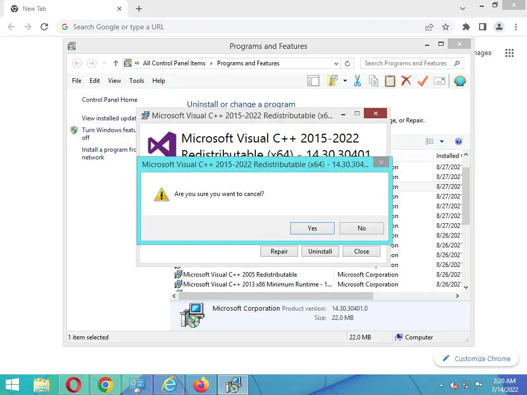Click Chrome's reload page button

pyautogui.click(x=44, y=27)
